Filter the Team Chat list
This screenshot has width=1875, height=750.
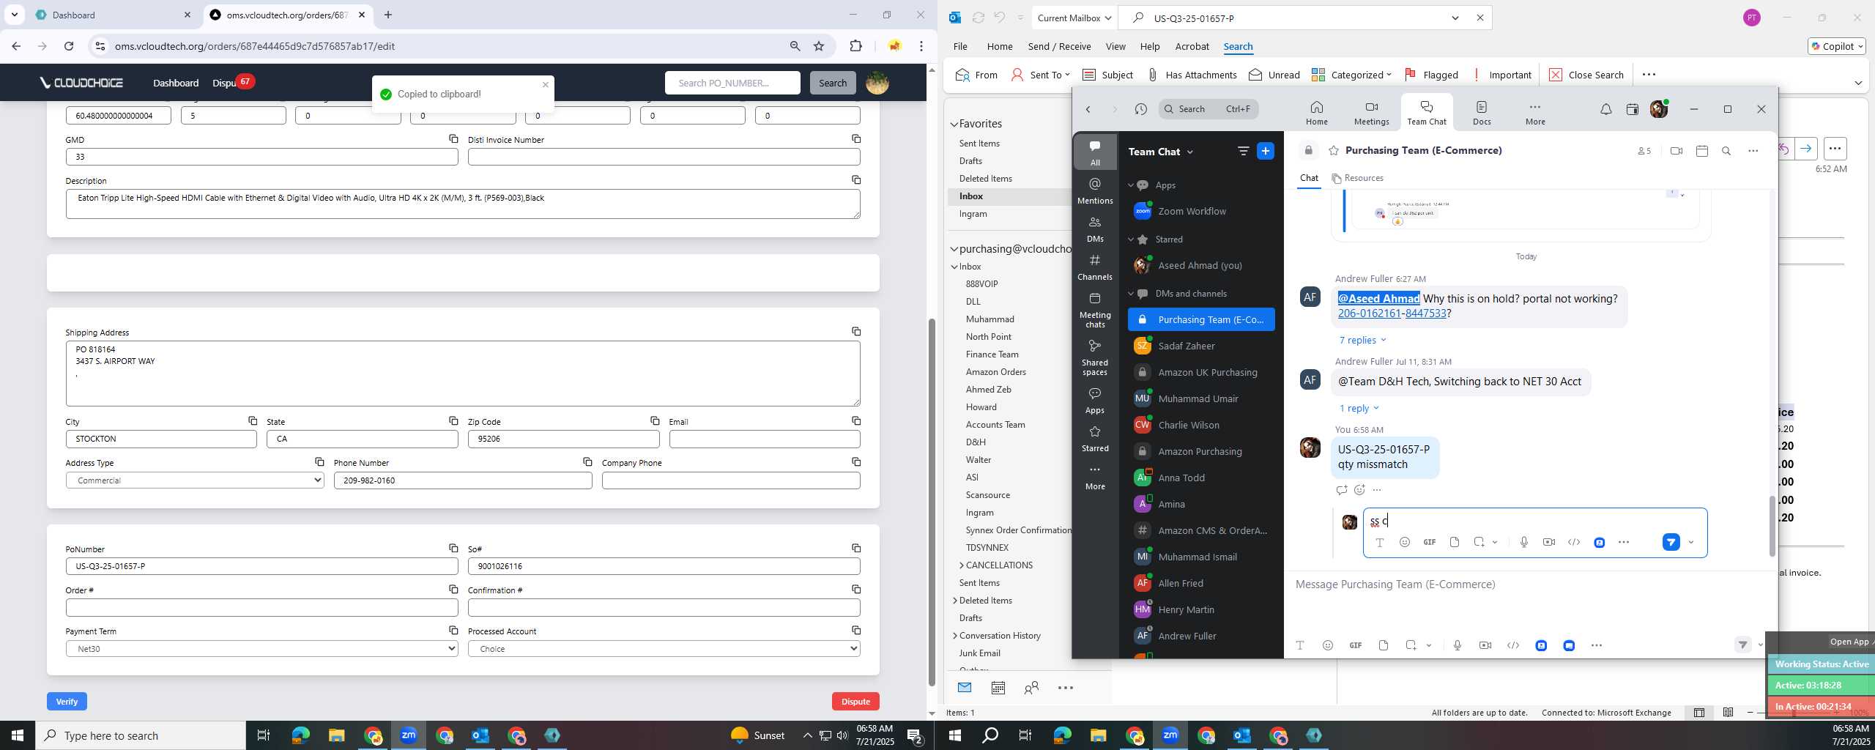[x=1243, y=151]
